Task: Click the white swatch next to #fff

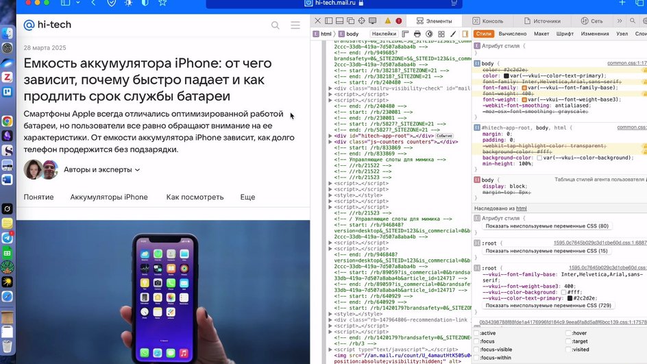Action: (563, 292)
